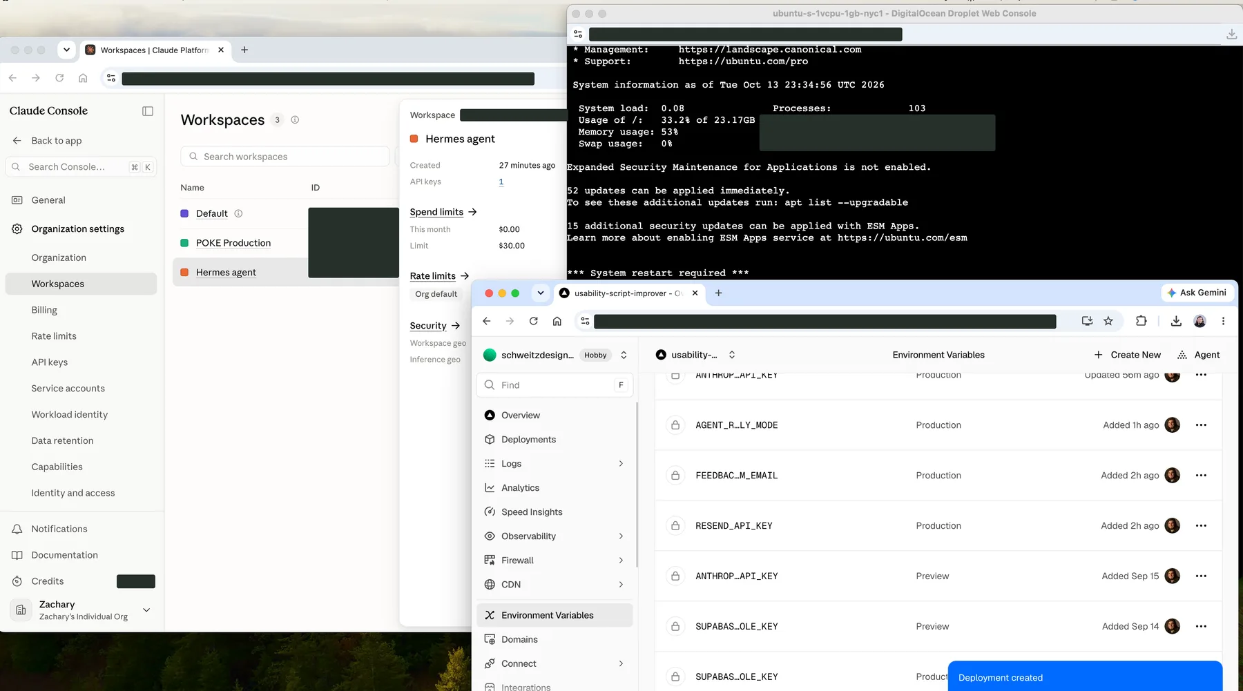Open a new tab in Claude browser window

pos(244,50)
